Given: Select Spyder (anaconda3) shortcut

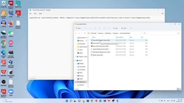Looking at the screenshot, I should 98,55.
